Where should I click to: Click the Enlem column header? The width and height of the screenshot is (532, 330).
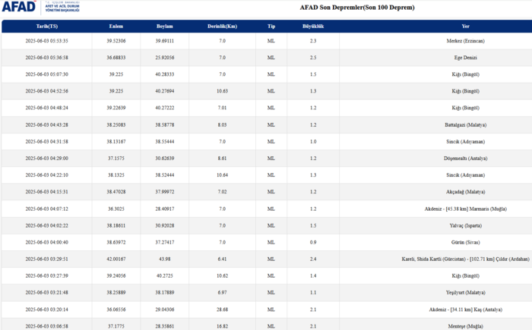coord(116,27)
